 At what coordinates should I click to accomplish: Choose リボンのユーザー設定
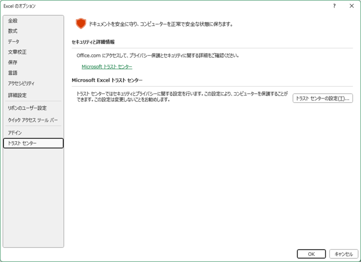tap(27, 108)
